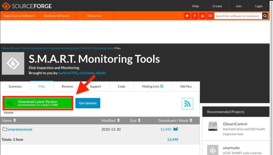The image size is (273, 155).
Task: Sort by Downloads / Week
Action: pyautogui.click(x=175, y=120)
